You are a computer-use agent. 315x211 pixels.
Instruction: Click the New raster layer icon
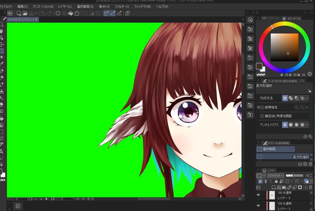point(274,187)
